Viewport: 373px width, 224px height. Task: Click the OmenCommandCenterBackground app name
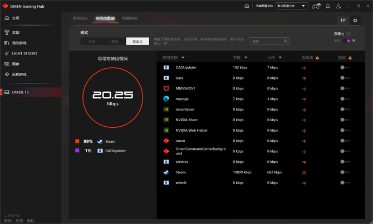[x=200, y=151]
